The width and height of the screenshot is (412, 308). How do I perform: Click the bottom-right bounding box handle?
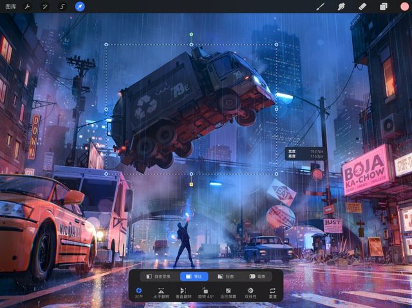click(276, 174)
